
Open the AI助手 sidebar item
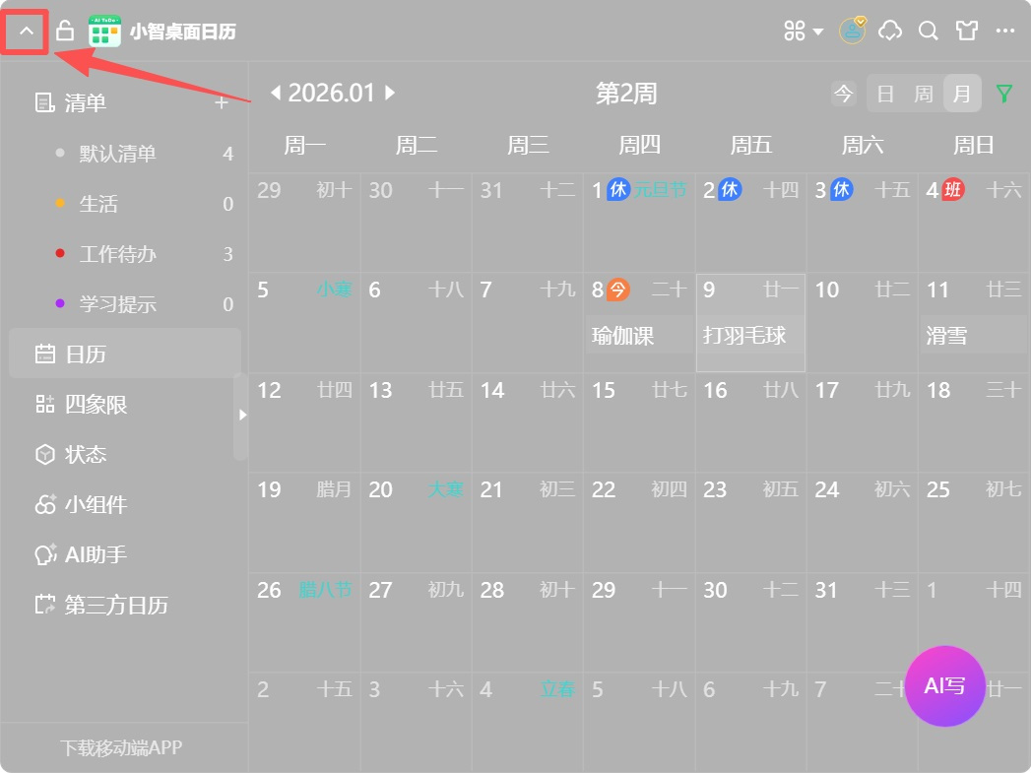[94, 554]
